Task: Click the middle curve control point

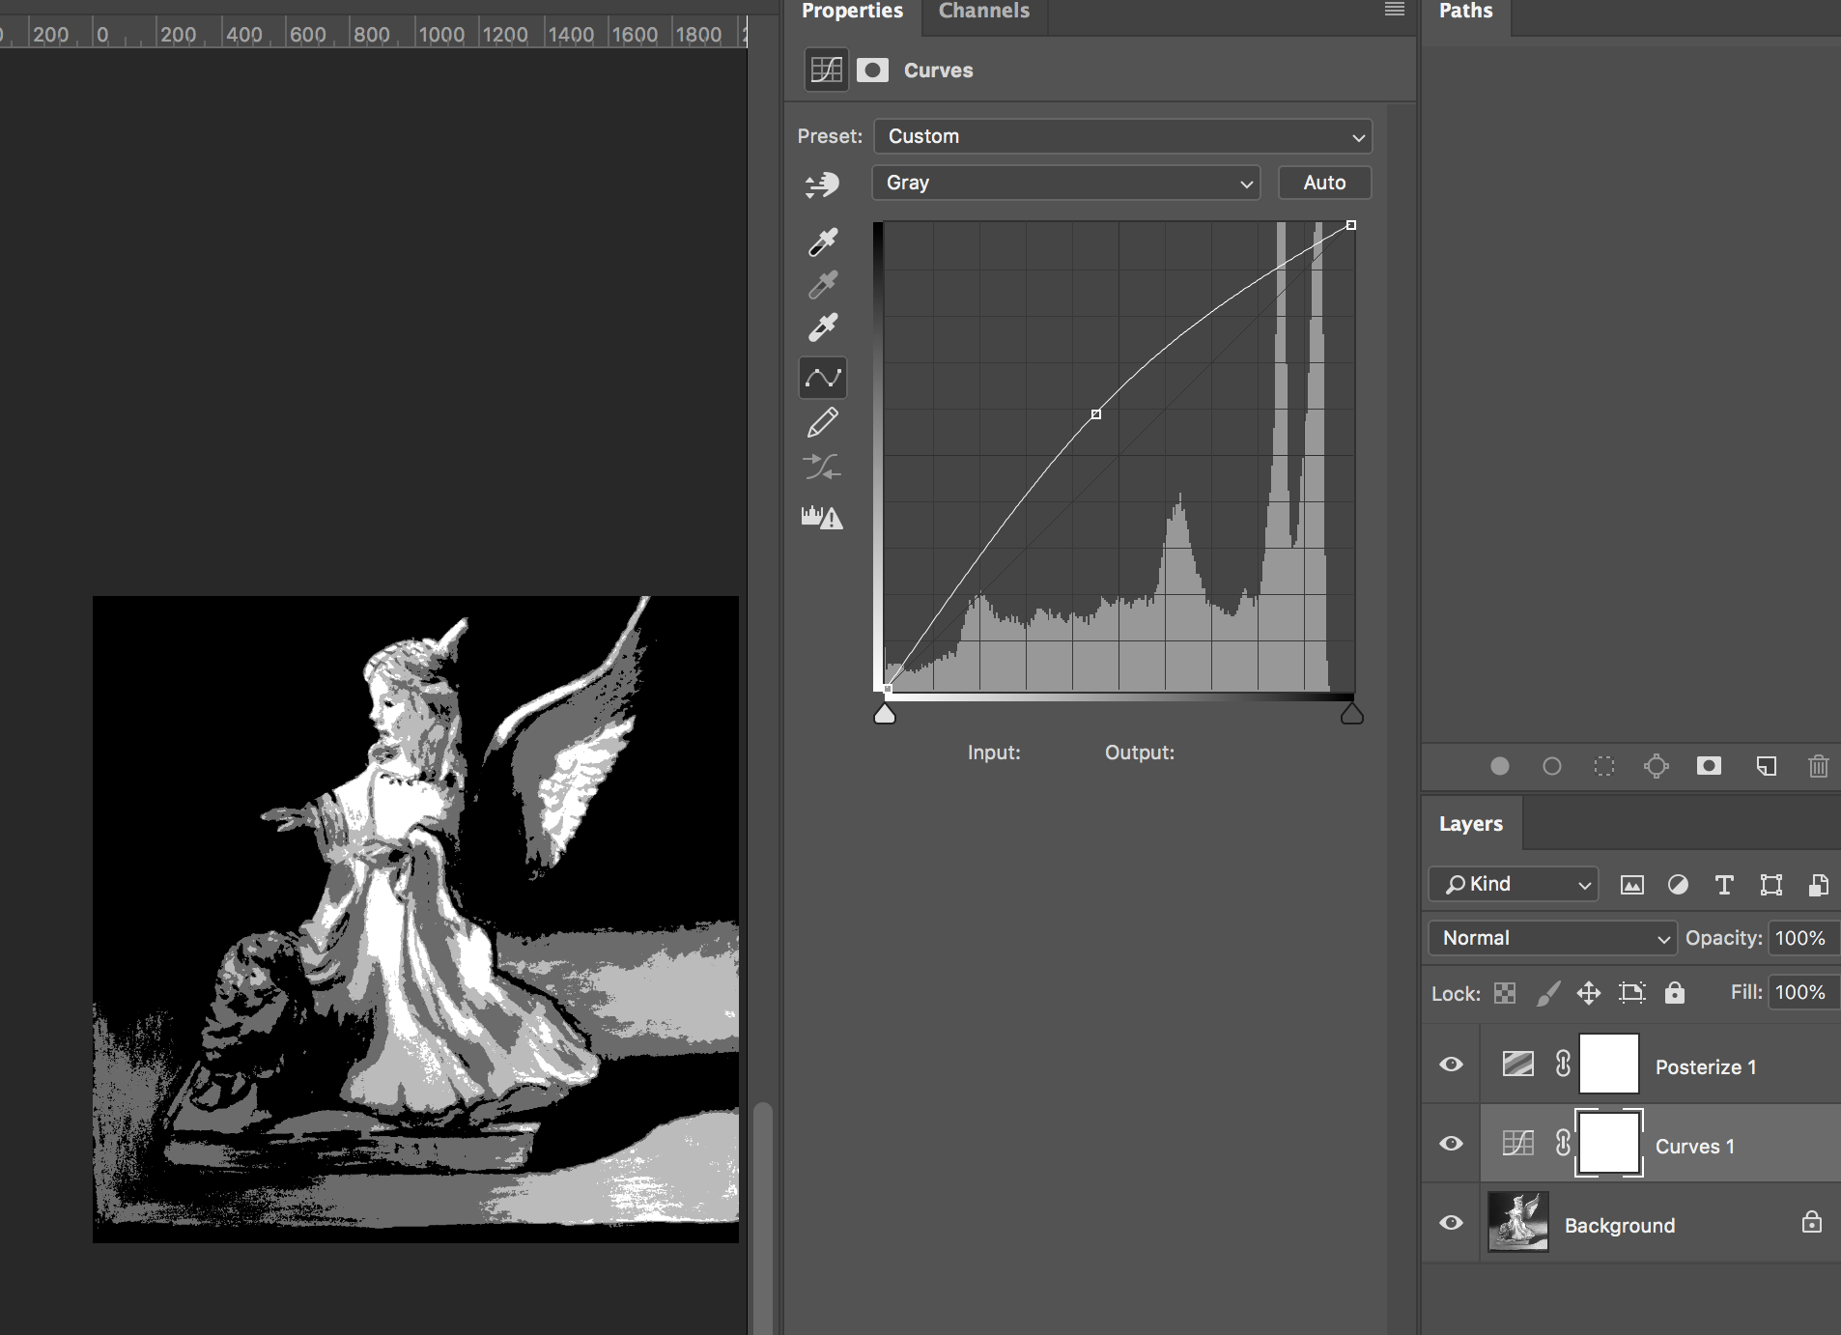Action: click(x=1095, y=414)
